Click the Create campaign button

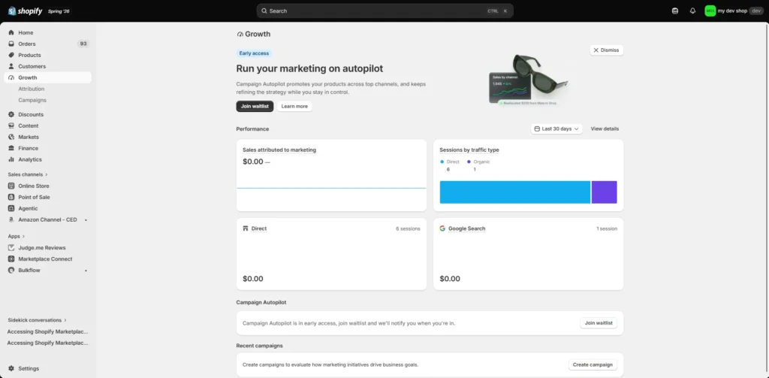(593, 364)
